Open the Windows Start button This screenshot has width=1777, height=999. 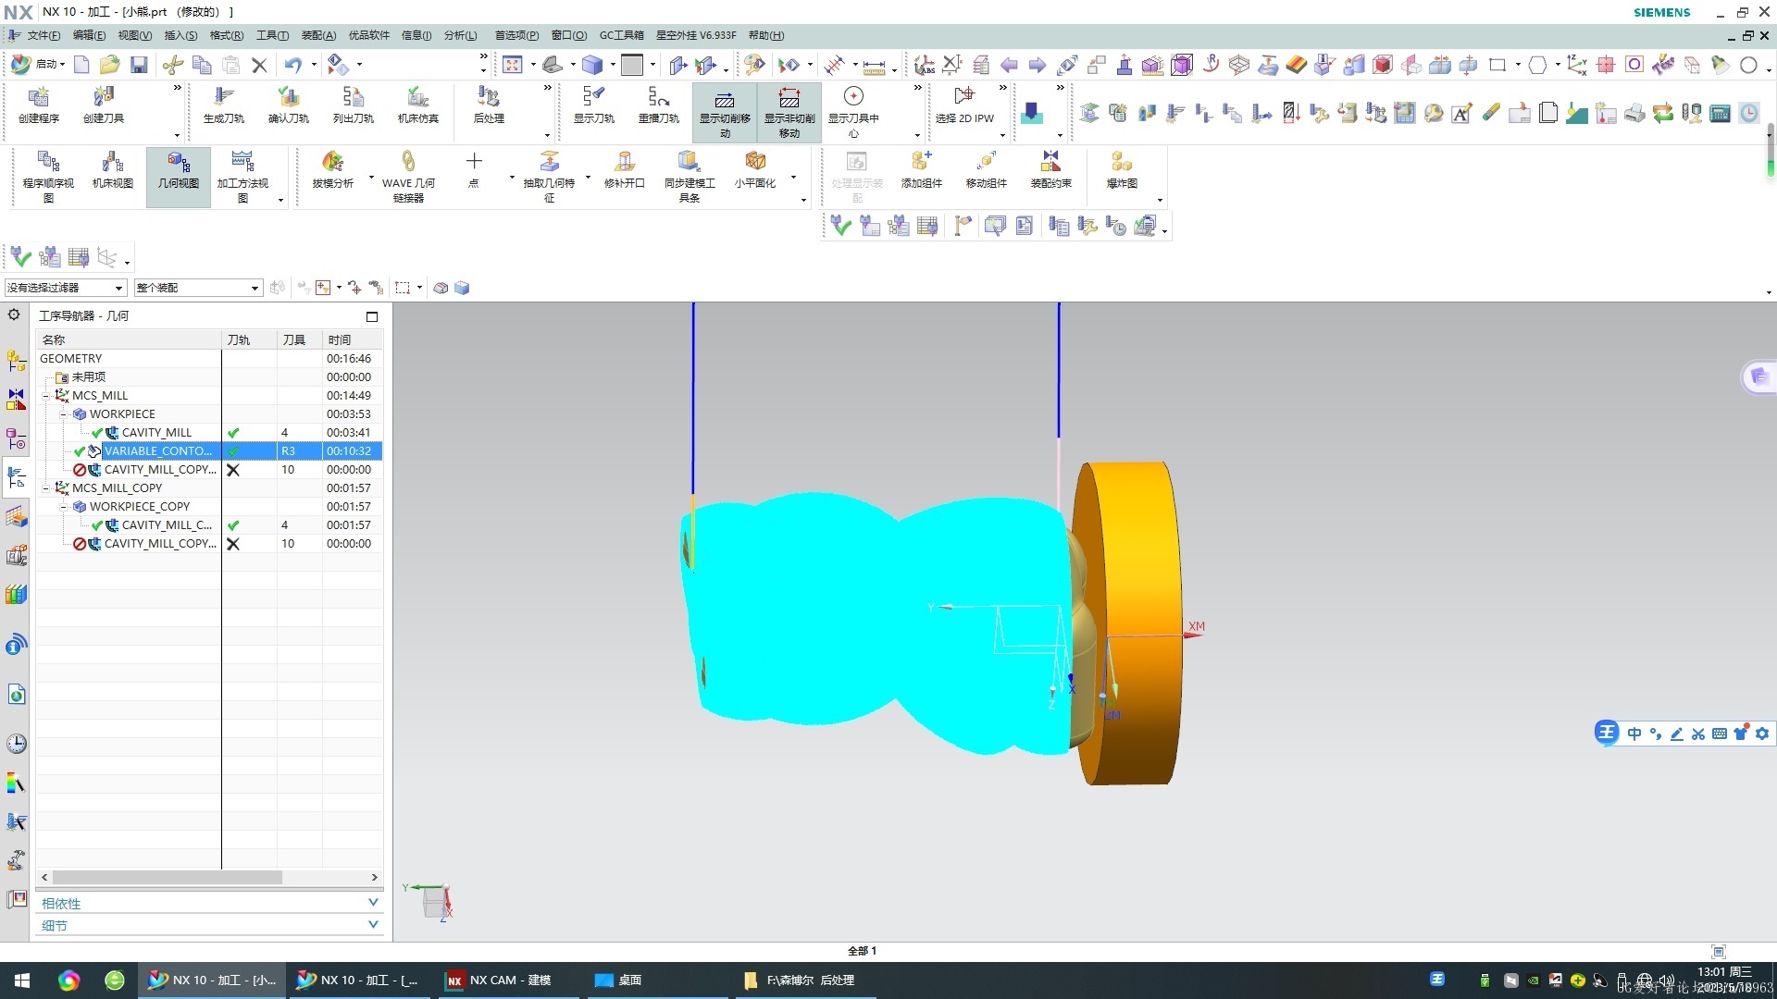pyautogui.click(x=22, y=980)
